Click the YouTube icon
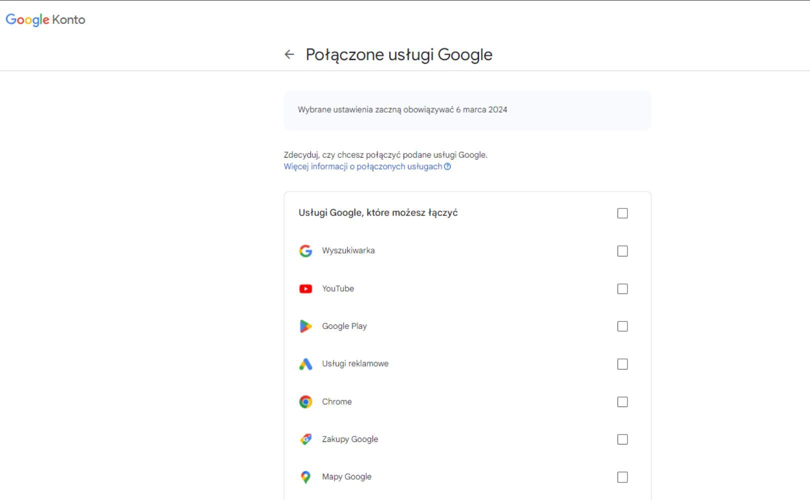The height and width of the screenshot is (500, 810). pos(305,289)
